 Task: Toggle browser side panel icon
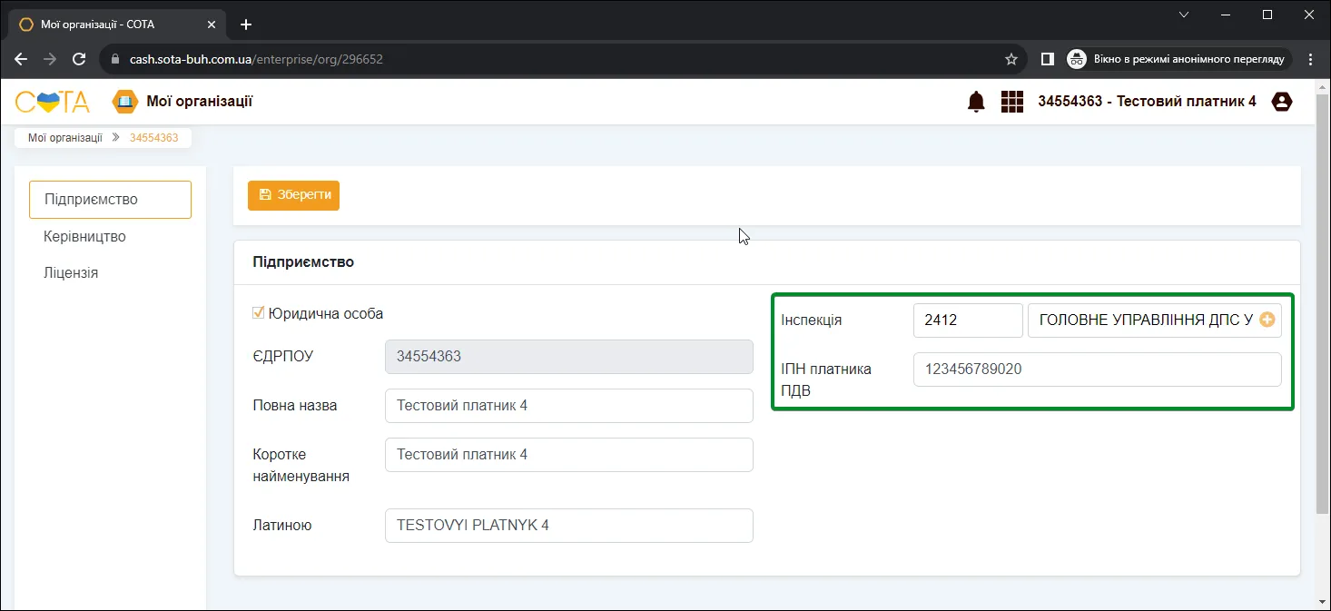pos(1047,59)
